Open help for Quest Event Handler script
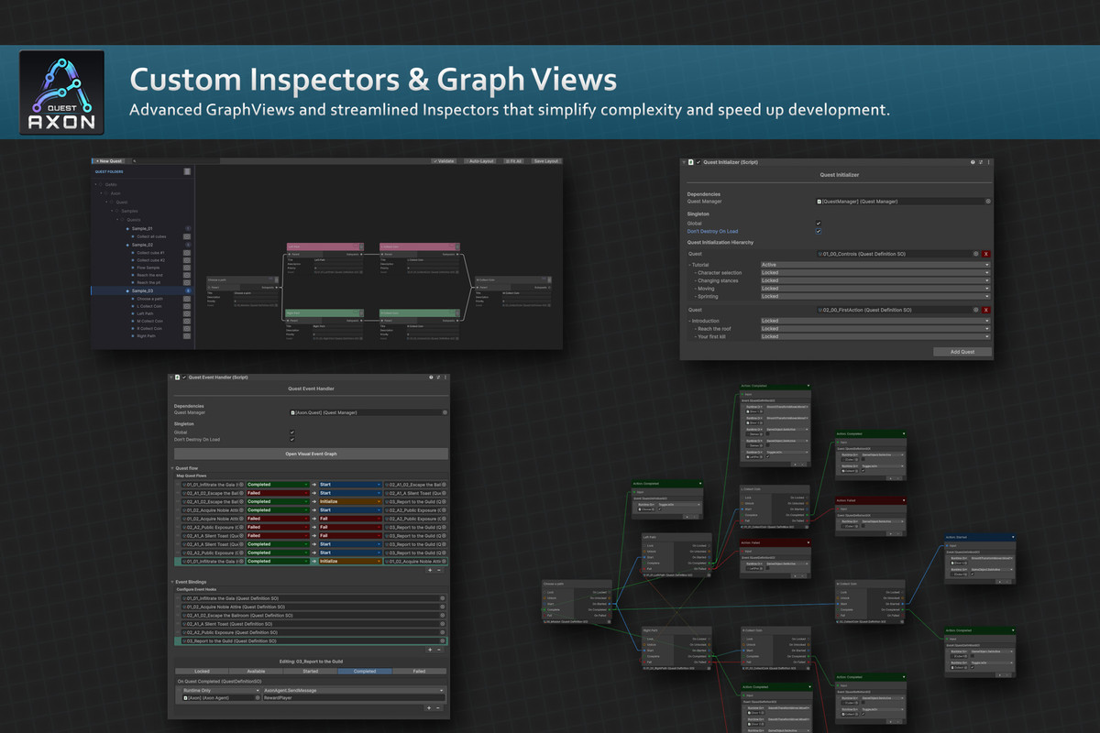Viewport: 1100px width, 733px height. tap(431, 377)
